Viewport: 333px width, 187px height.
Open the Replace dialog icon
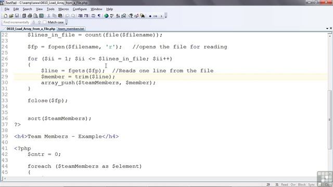(136, 16)
